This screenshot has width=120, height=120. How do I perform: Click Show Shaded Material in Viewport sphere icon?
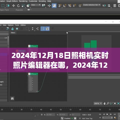pos(17,29)
